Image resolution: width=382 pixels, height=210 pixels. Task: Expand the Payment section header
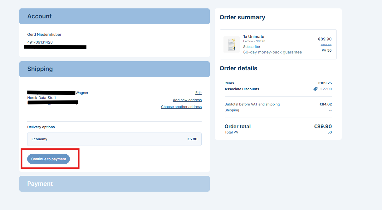coord(114,184)
